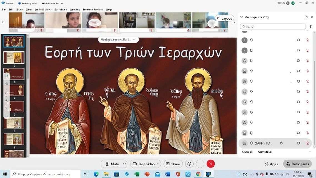Open Task View on the taskbar
The width and height of the screenshot is (316, 178).
[86, 174]
